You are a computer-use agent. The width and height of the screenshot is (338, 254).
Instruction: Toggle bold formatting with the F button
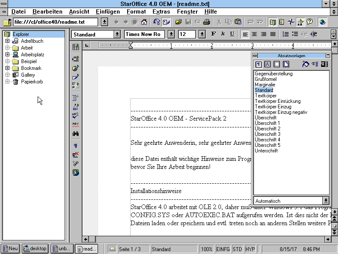click(x=213, y=34)
